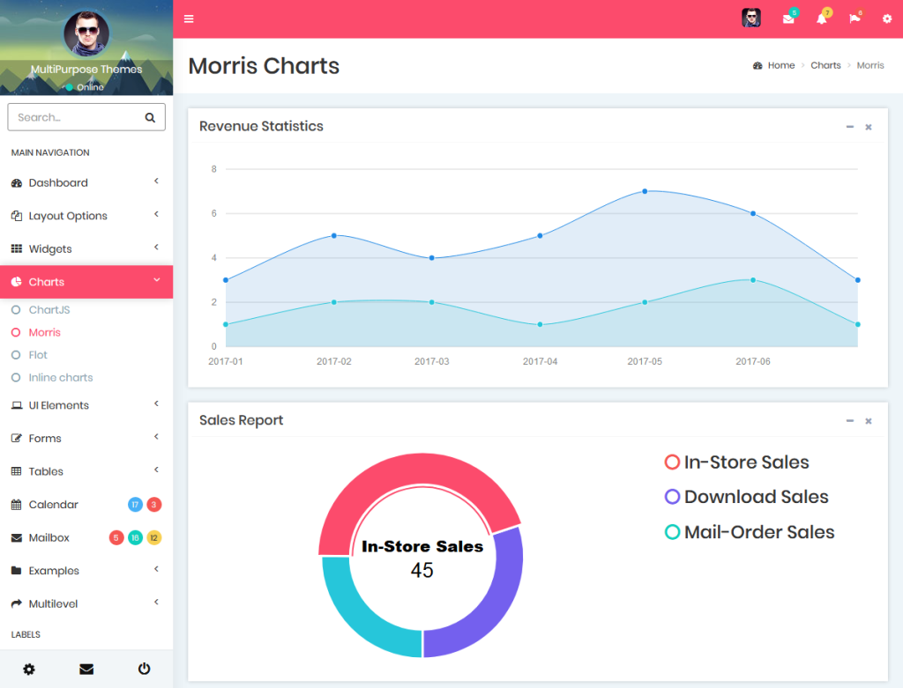903x688 pixels.
Task: Click the 2017-03 axis label
Action: point(431,361)
